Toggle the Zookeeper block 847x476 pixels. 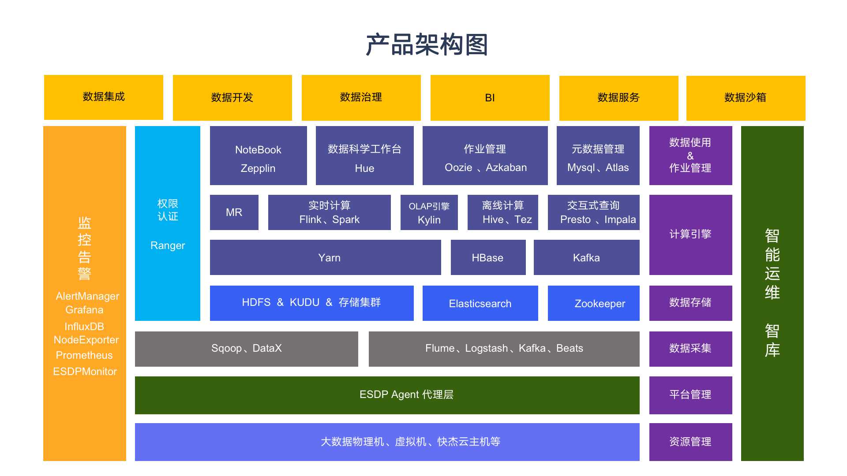coord(593,303)
